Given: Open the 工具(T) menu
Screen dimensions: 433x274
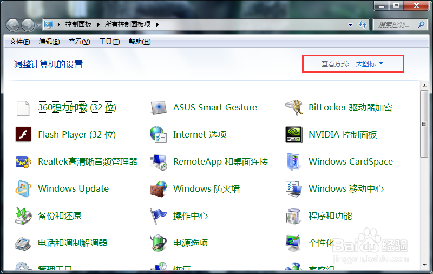Looking at the screenshot, I should coord(109,42).
